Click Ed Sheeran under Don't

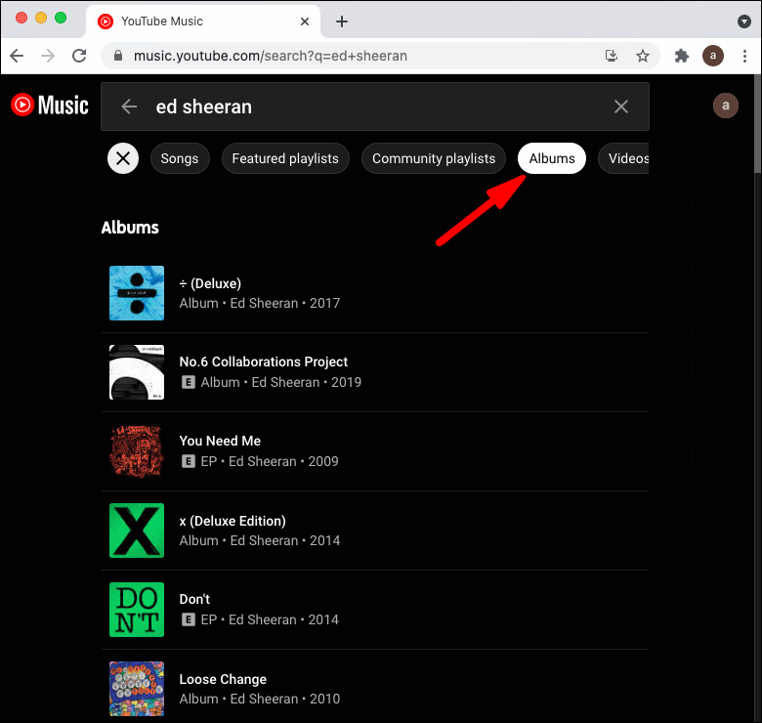(263, 620)
